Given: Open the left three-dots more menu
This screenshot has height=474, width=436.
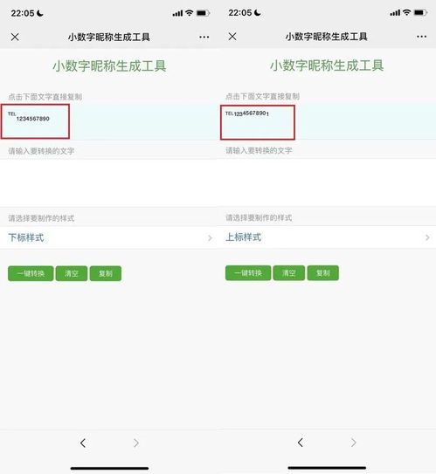Looking at the screenshot, I should pos(204,38).
